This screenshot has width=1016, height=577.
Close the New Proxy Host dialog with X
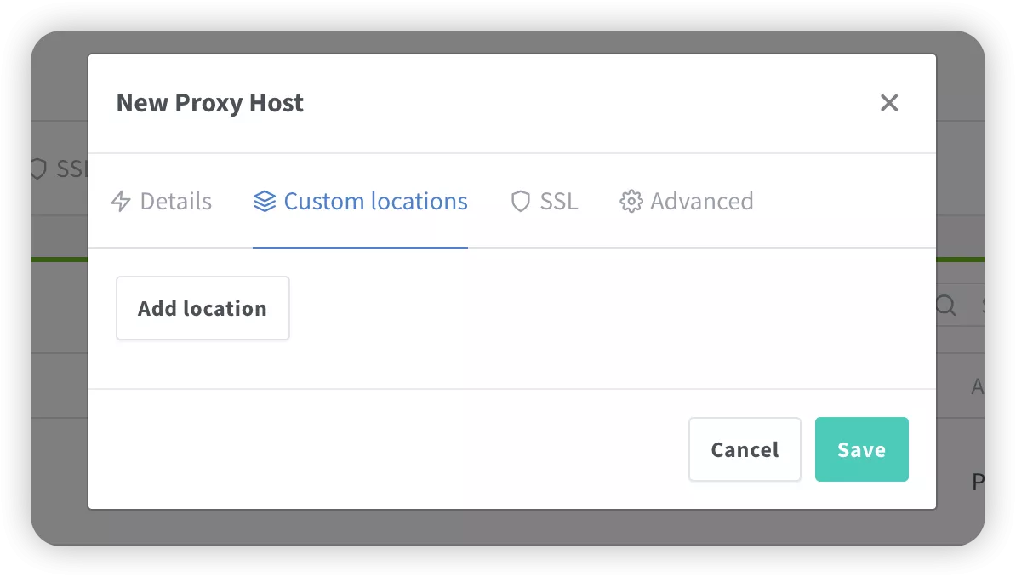(x=889, y=103)
